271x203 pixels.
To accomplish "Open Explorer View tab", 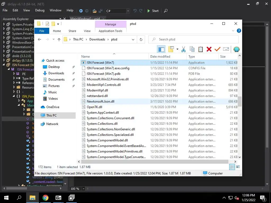I will (87, 31).
